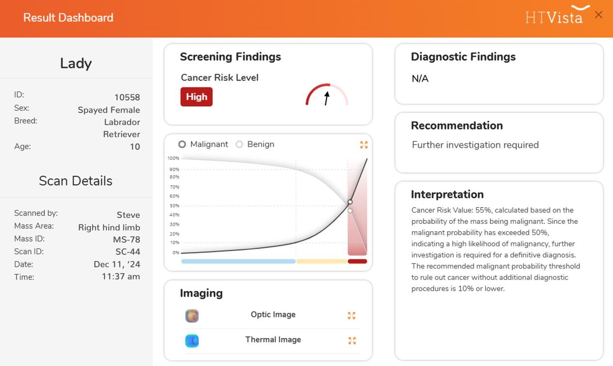Click the HTVista logo

pos(557,15)
